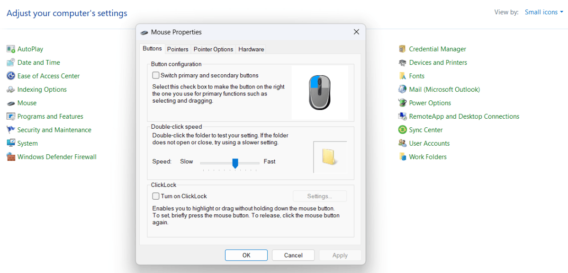Open the AutoPlay icon
The image size is (568, 273).
point(10,49)
